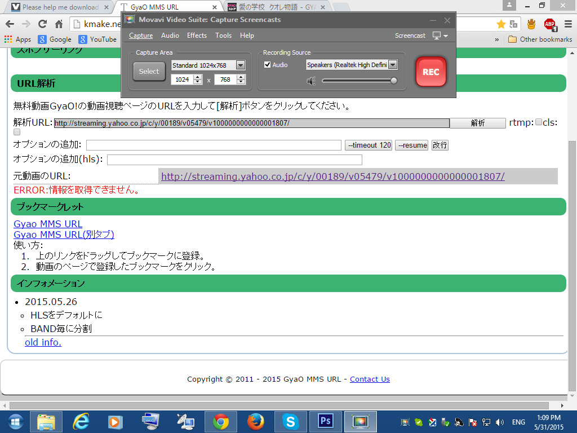Click the 解析URL input field
Screen dimensions: 577x433
pyautogui.click(x=252, y=123)
